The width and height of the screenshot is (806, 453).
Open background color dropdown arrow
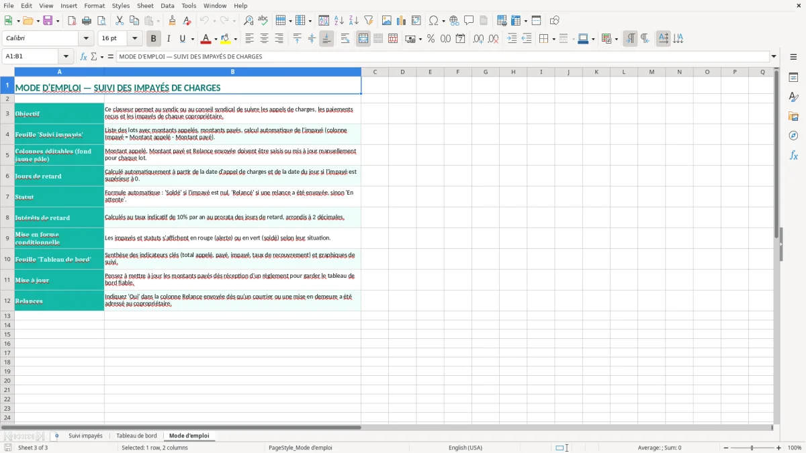coord(236,39)
